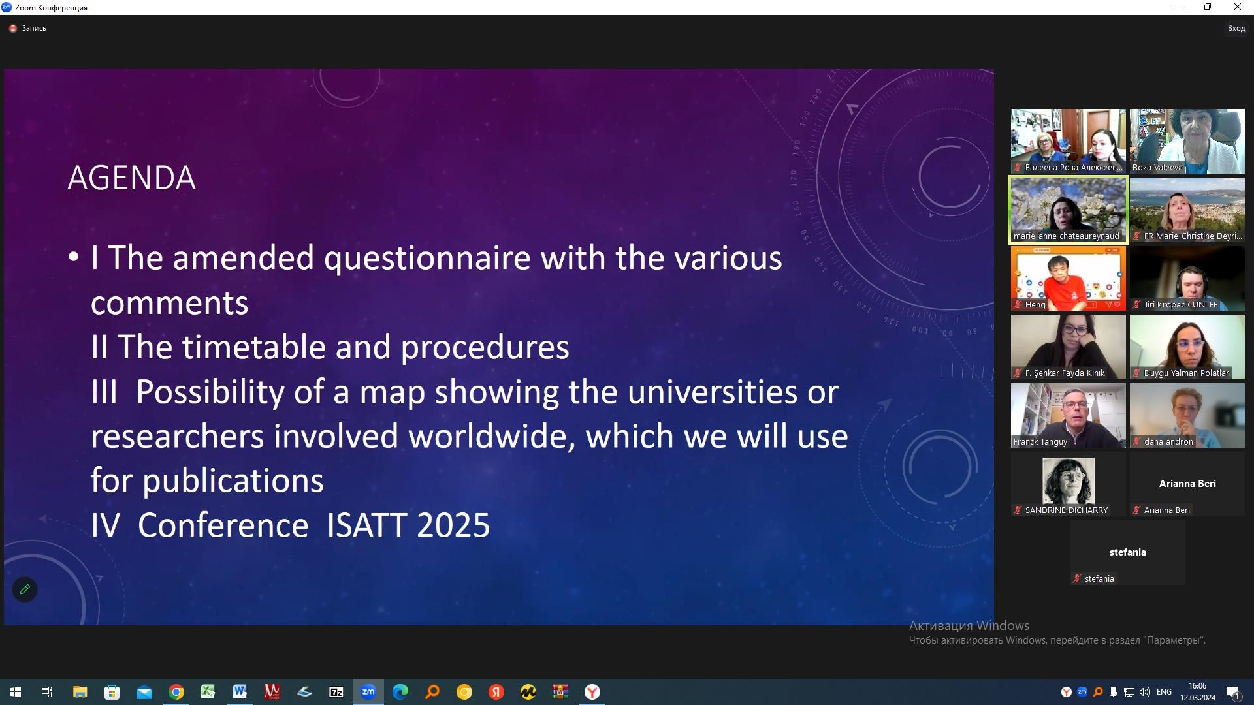The image size is (1254, 705).
Task: Open the clock and date flyout
Action: (x=1197, y=692)
